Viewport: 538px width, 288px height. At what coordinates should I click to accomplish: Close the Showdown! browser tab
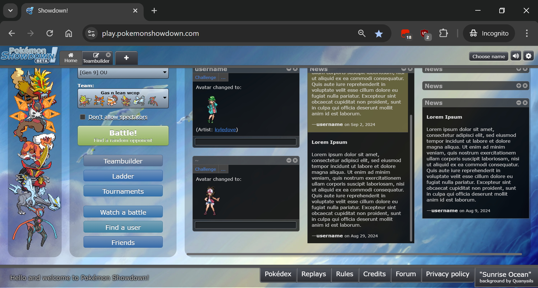coord(135,11)
